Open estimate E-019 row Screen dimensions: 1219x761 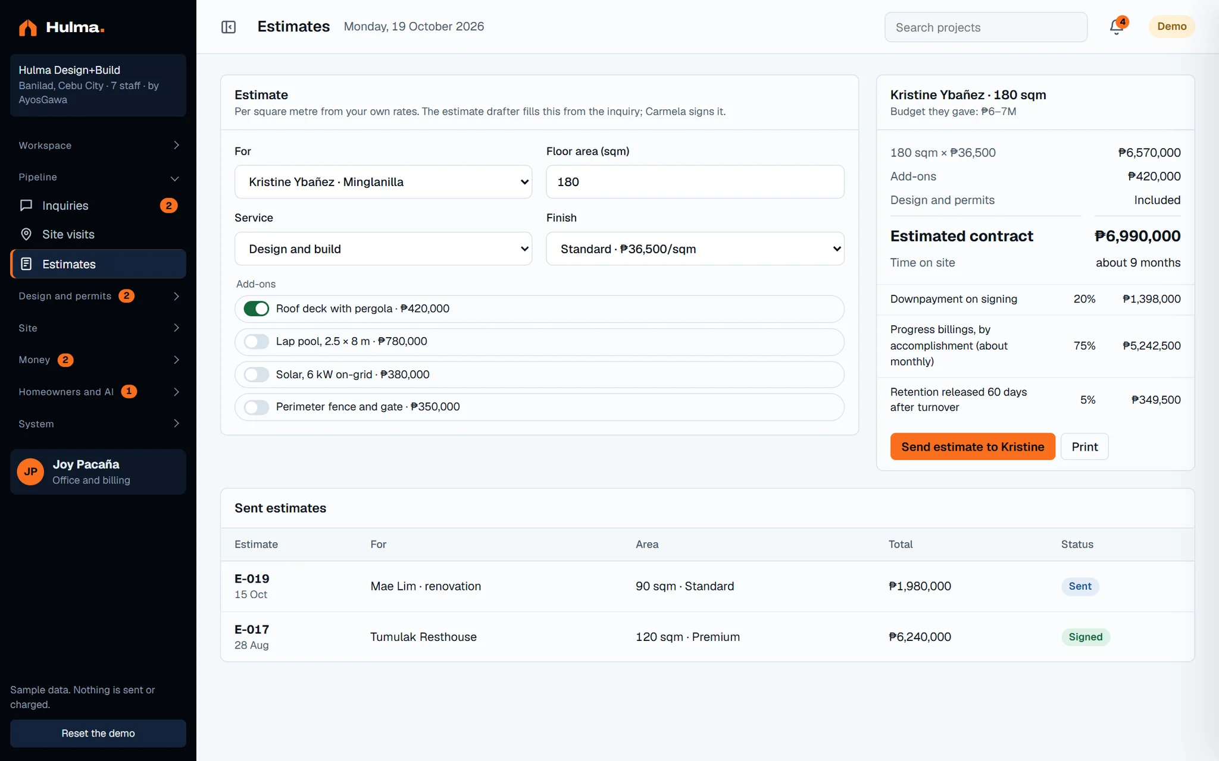[707, 586]
